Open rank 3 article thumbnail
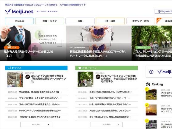Image resolution: width=172 pixels, height=129 pixels. [x=151, y=125]
